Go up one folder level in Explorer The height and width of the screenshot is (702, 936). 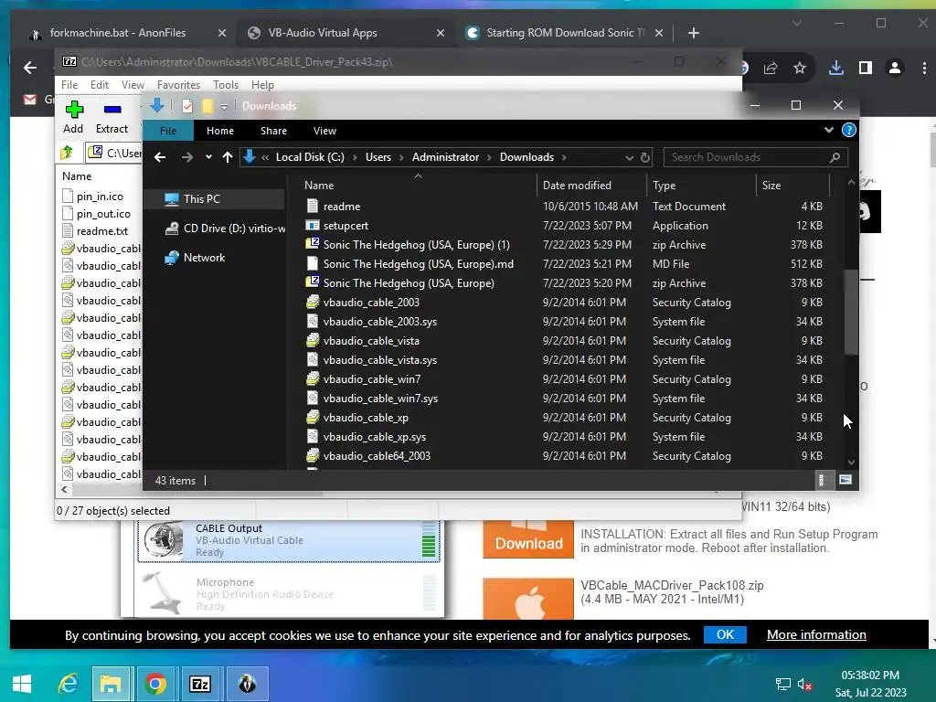(x=227, y=157)
